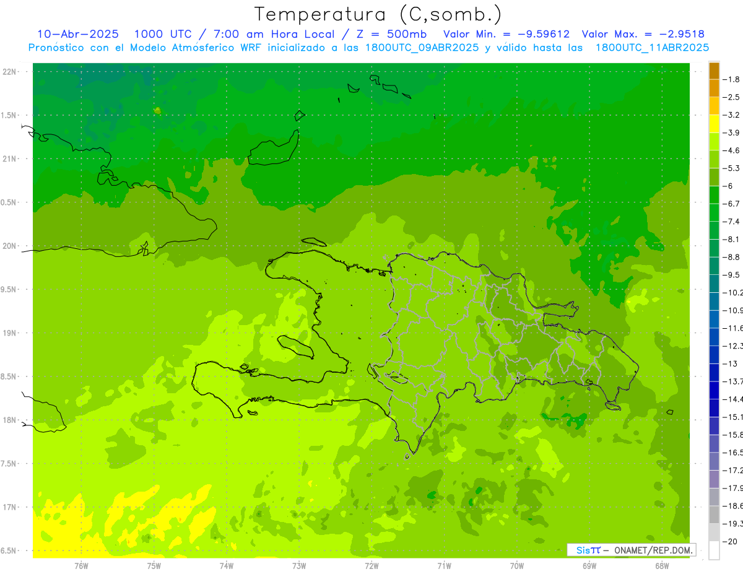The height and width of the screenshot is (574, 743).
Task: Click the '69W' longitude label
Action: [x=589, y=566]
